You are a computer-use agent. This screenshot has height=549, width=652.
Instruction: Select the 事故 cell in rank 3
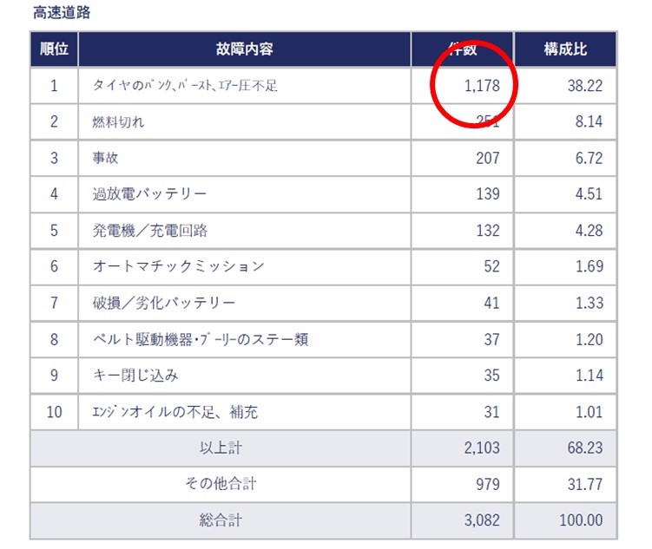(x=107, y=158)
